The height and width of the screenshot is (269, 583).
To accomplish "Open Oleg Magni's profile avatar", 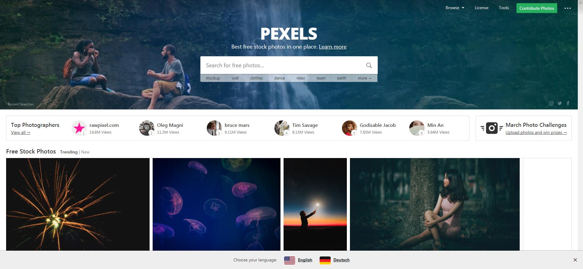I will pos(147,128).
